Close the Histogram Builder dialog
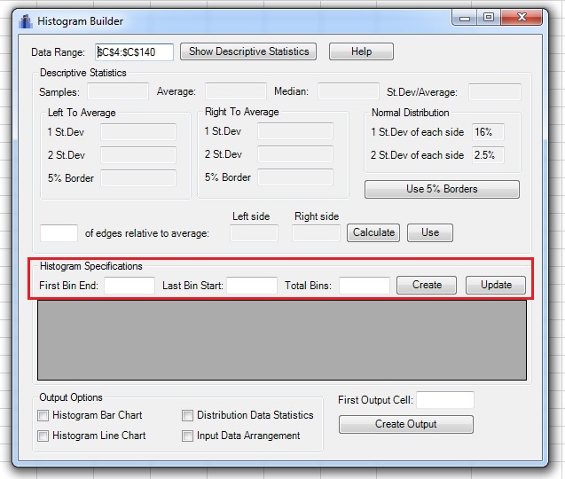Image resolution: width=565 pixels, height=479 pixels. (522, 18)
